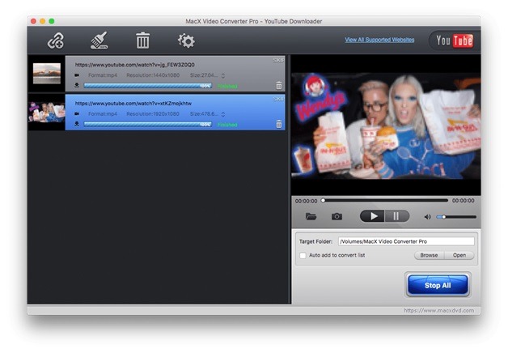Click Resolution:1440x1080 text

(x=153, y=75)
